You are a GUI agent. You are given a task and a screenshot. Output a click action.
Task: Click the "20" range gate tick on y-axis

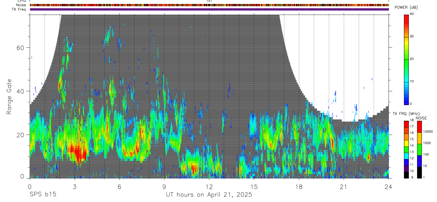point(20,135)
